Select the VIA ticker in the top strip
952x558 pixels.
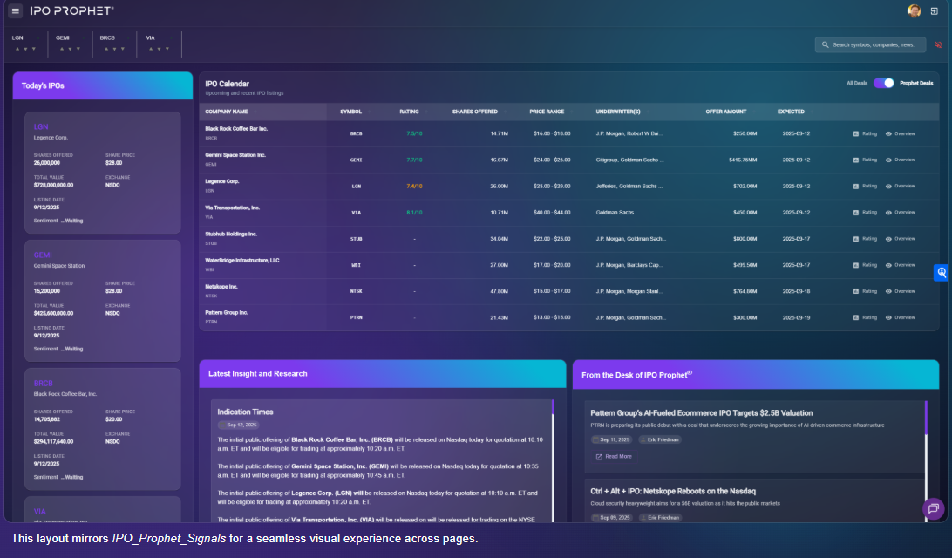(x=151, y=38)
